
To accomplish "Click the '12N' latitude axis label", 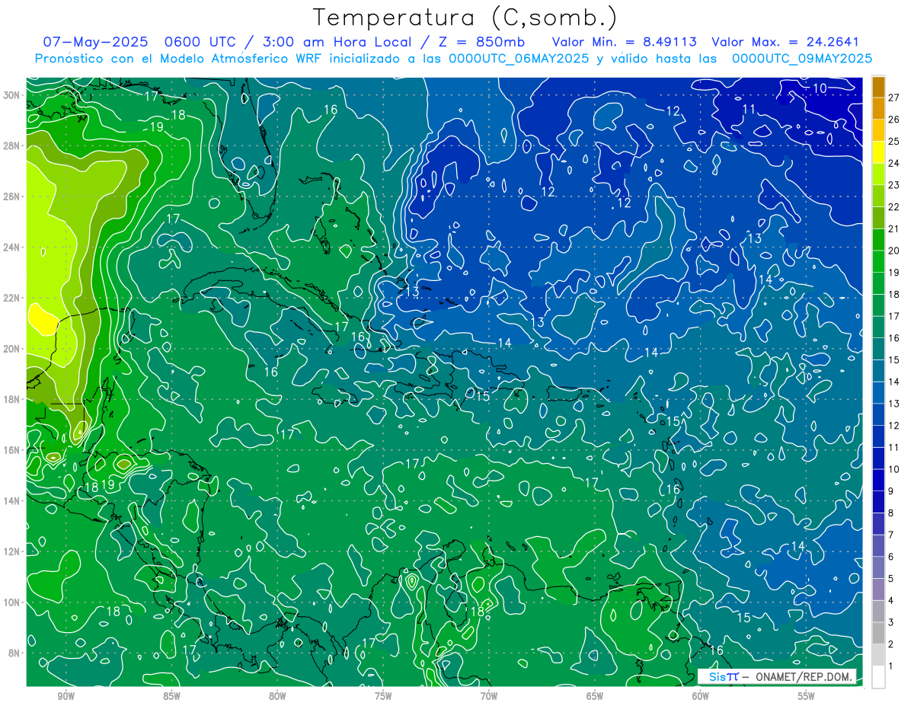I will click(x=11, y=551).
